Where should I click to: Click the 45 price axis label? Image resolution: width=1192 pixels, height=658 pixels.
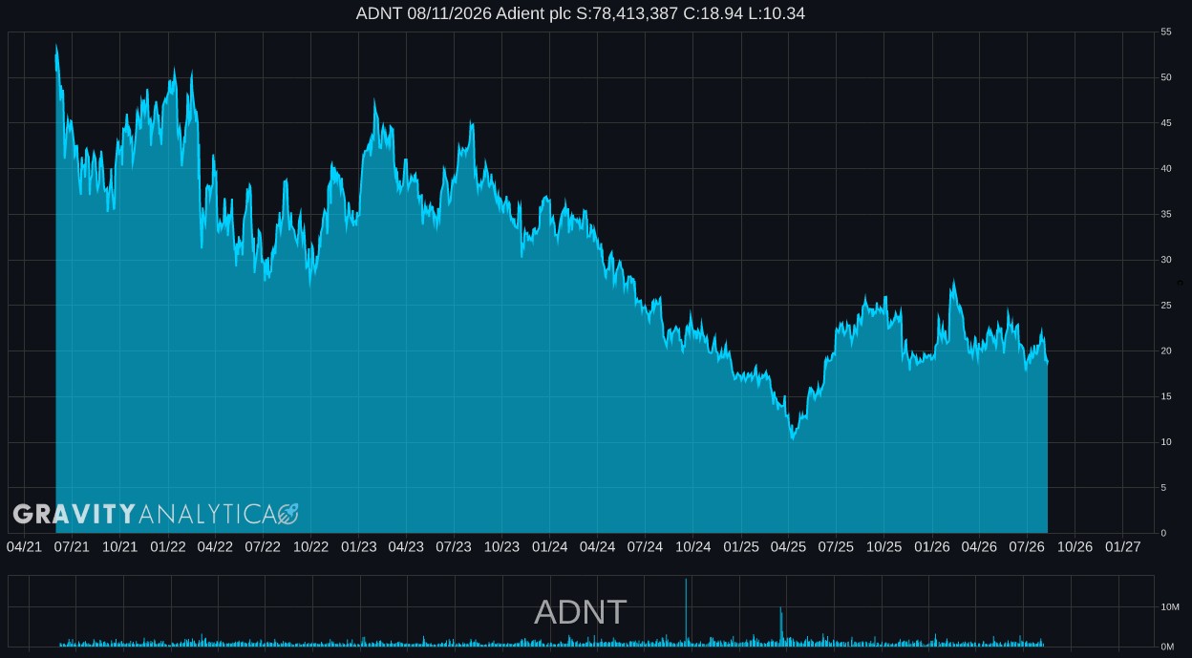pos(1165,123)
